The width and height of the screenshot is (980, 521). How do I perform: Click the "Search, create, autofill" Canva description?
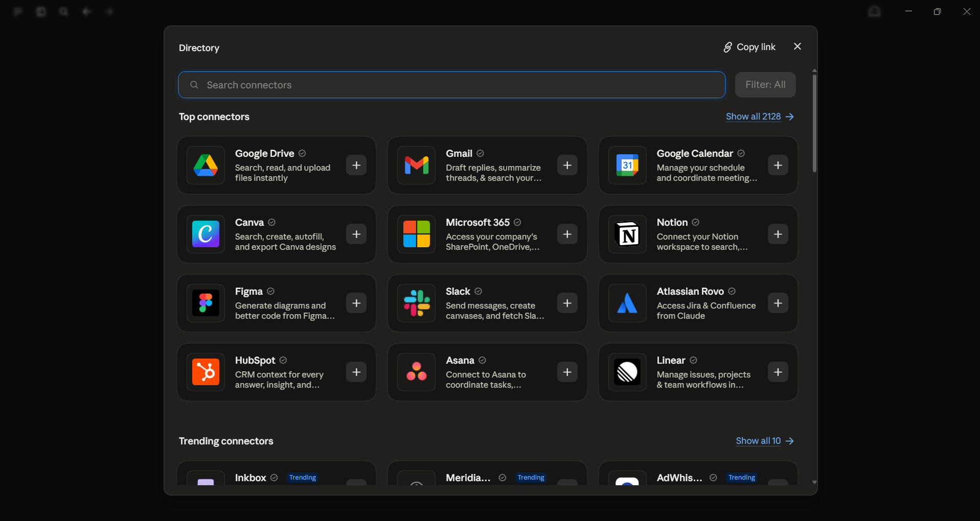point(285,242)
